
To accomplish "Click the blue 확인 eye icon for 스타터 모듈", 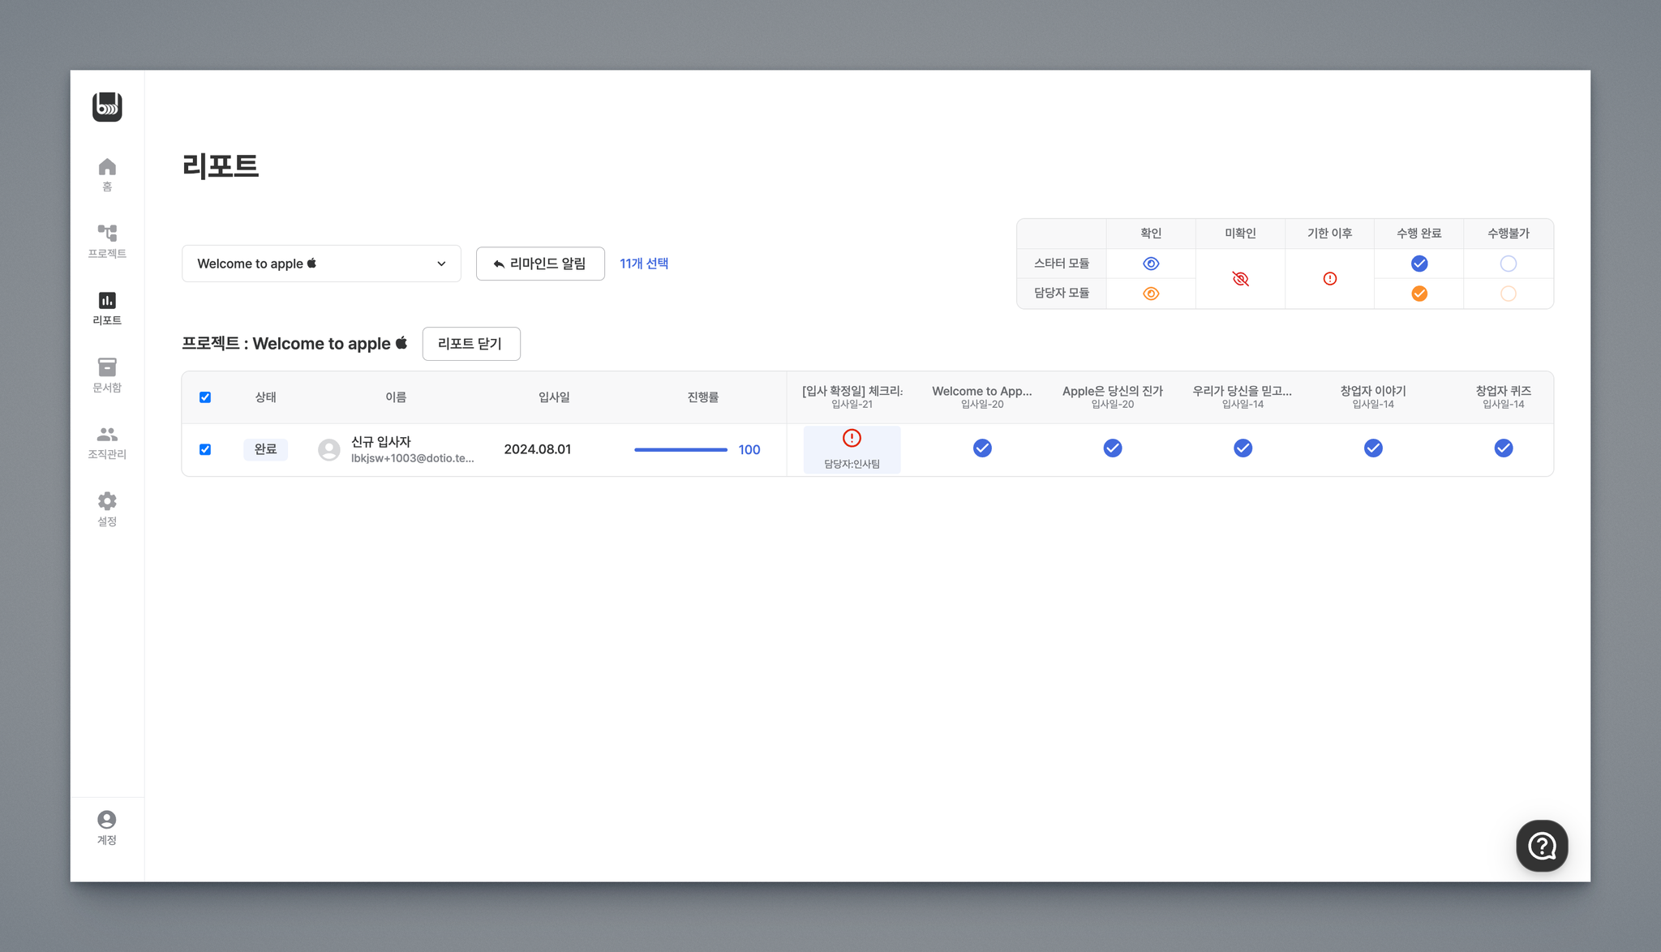I will coord(1150,264).
